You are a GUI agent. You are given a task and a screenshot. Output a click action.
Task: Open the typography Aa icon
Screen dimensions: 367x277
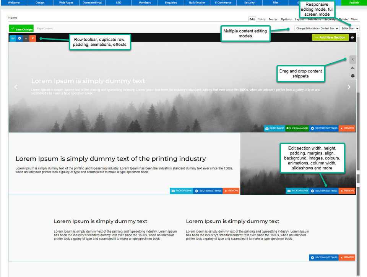(x=353, y=68)
